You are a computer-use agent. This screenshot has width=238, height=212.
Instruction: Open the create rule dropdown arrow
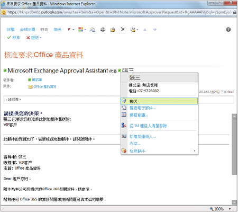click(x=138, y=30)
